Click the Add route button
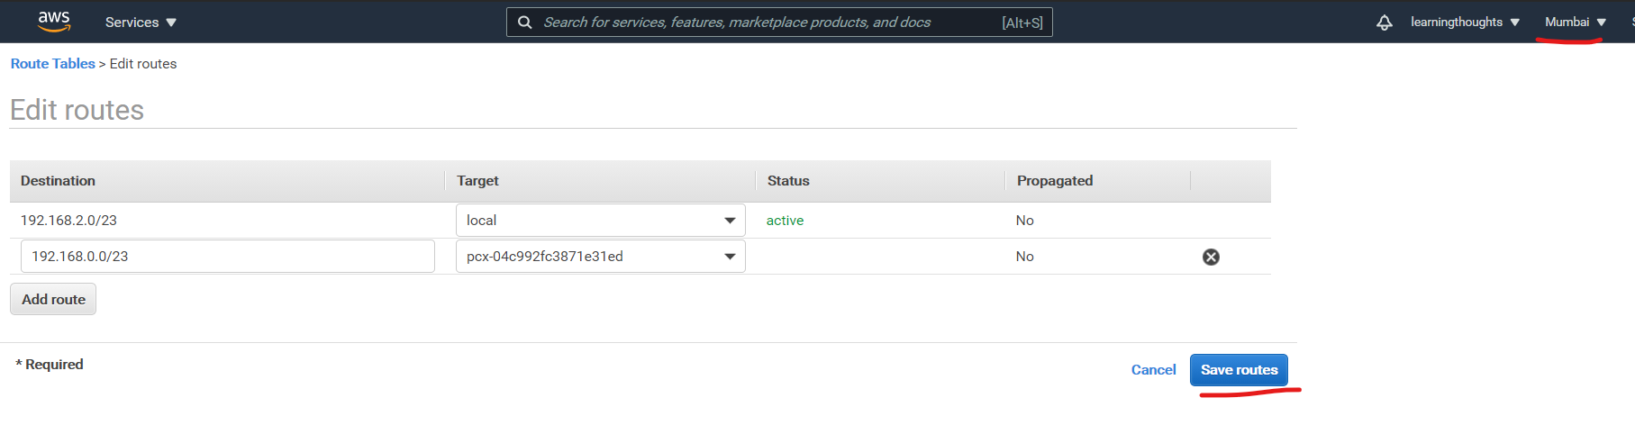Image resolution: width=1635 pixels, height=443 pixels. 53,300
